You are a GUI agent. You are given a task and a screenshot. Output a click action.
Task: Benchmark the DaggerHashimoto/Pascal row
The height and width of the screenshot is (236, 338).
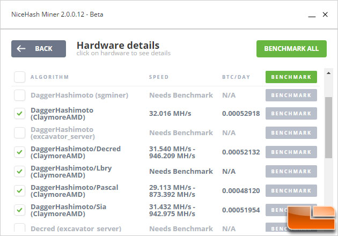[x=291, y=190]
